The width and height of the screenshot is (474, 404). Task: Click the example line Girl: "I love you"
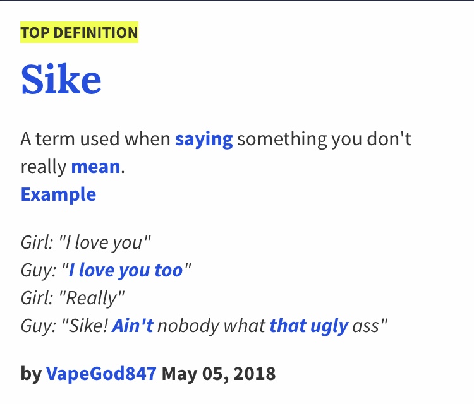click(86, 242)
